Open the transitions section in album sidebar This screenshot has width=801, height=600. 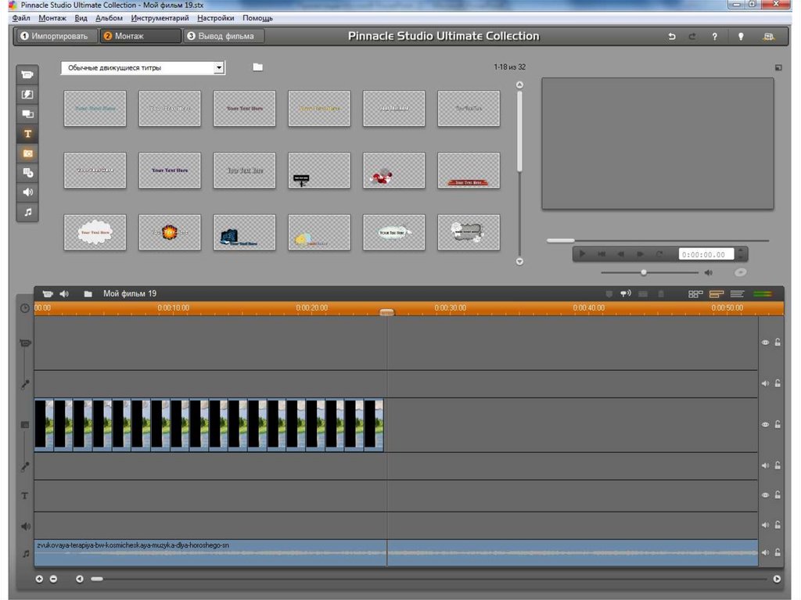(27, 95)
